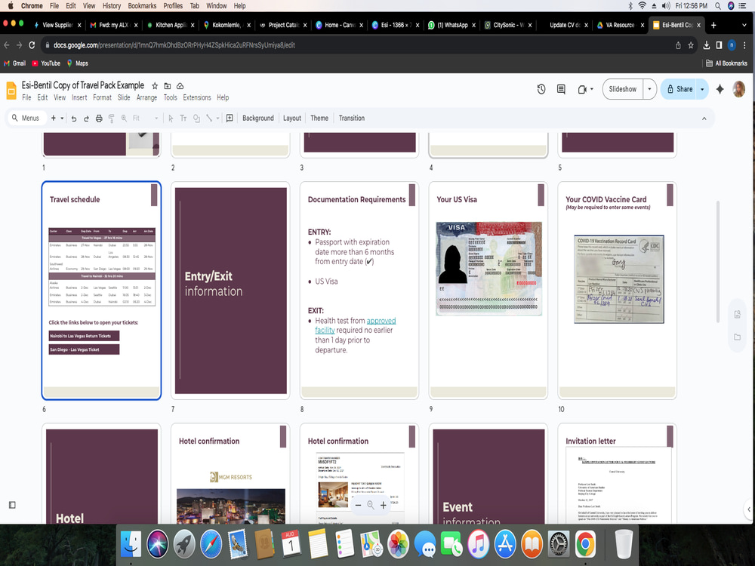Click the camera meeting icon

click(582, 90)
